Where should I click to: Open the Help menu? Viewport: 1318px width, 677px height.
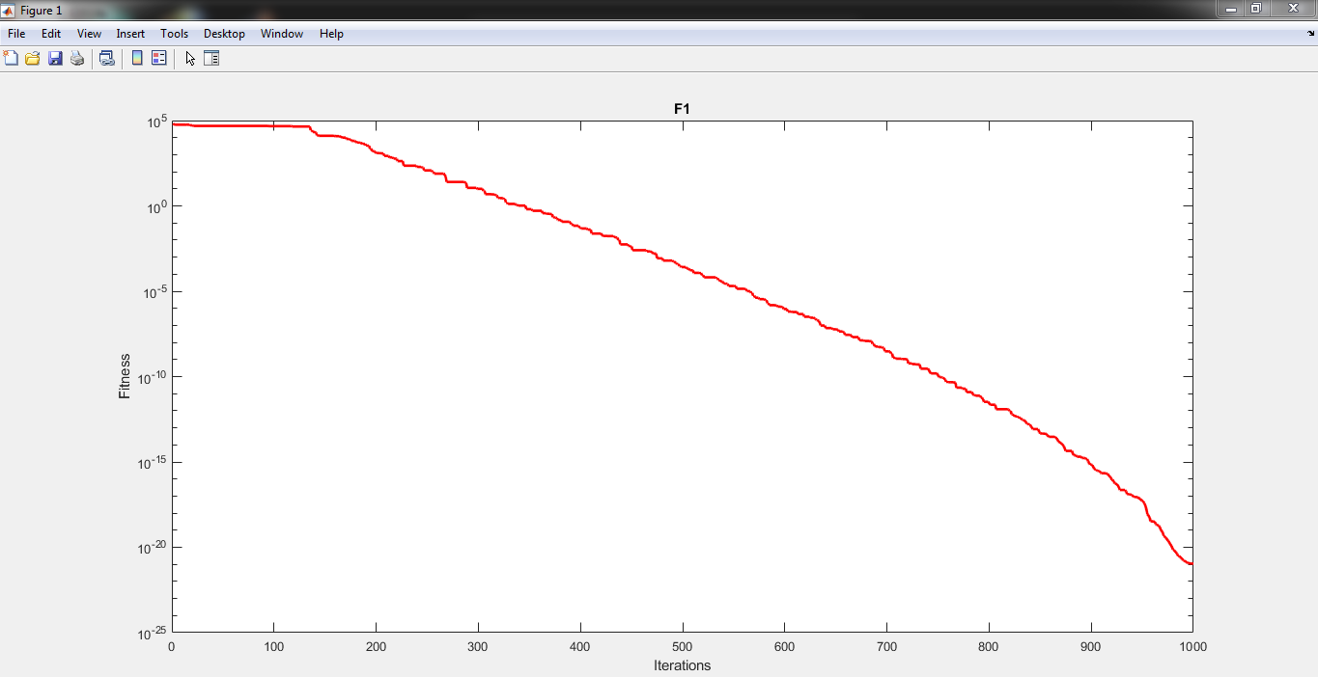tap(331, 34)
